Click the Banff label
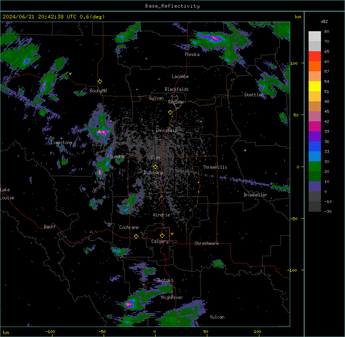 [x=50, y=227]
